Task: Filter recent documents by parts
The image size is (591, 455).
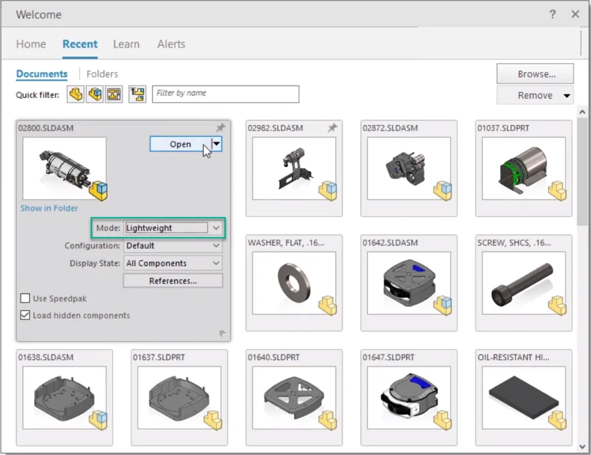Action: [x=76, y=94]
